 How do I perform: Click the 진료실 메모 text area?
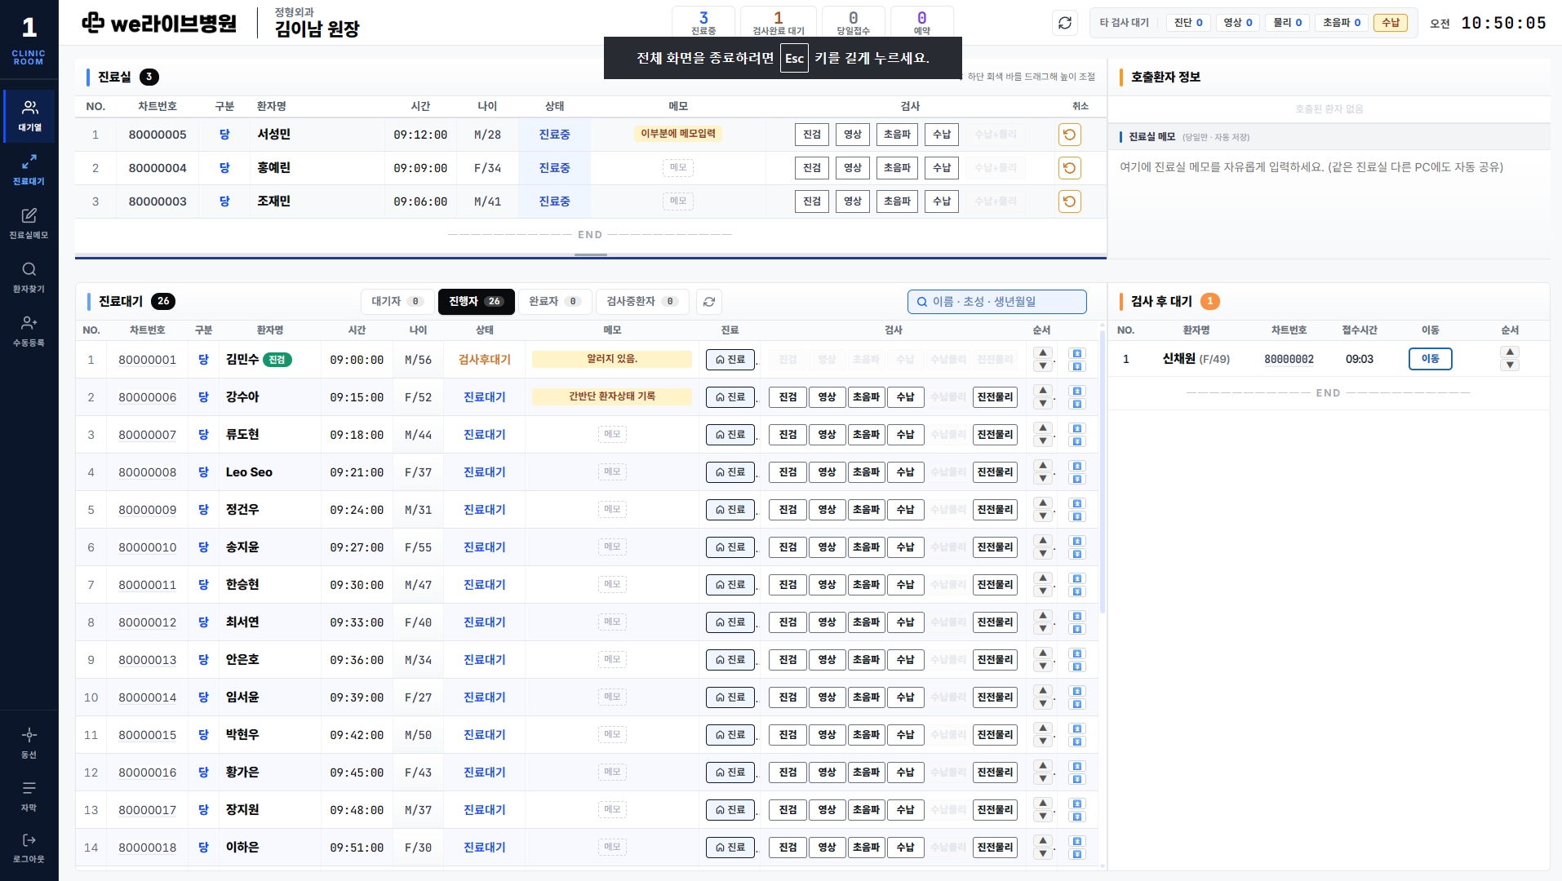pyautogui.click(x=1329, y=204)
